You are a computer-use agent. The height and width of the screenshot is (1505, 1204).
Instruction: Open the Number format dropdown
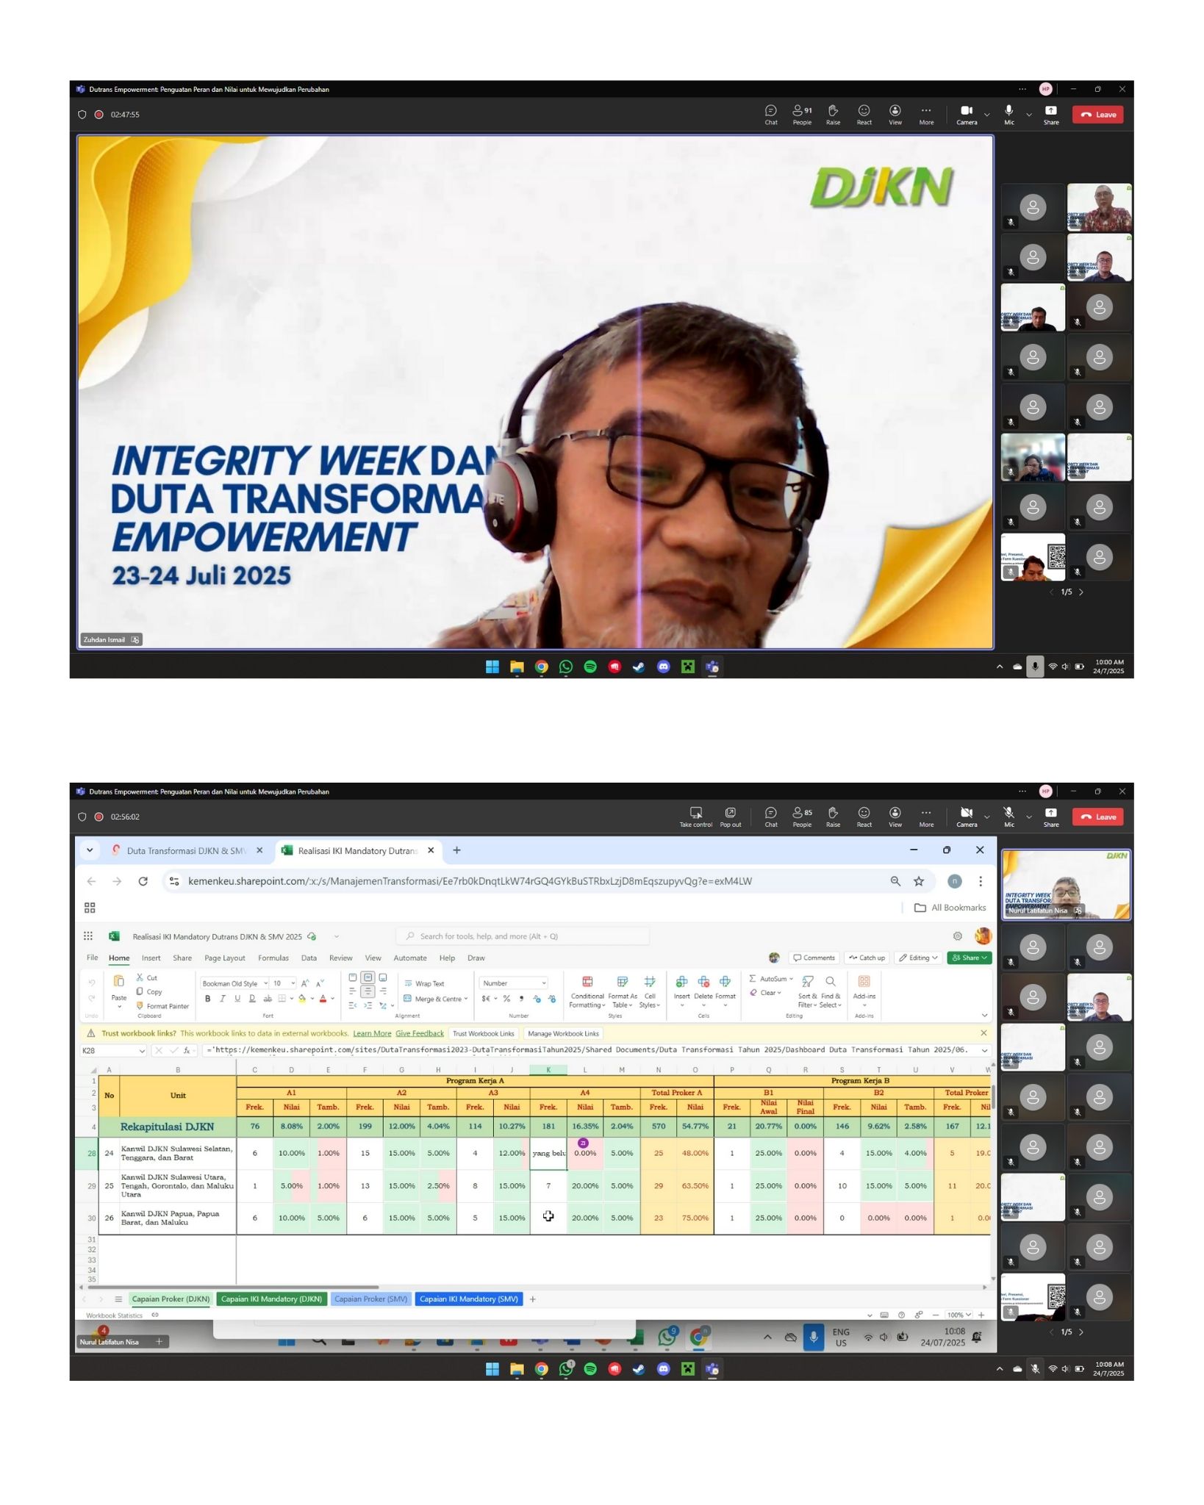click(544, 983)
